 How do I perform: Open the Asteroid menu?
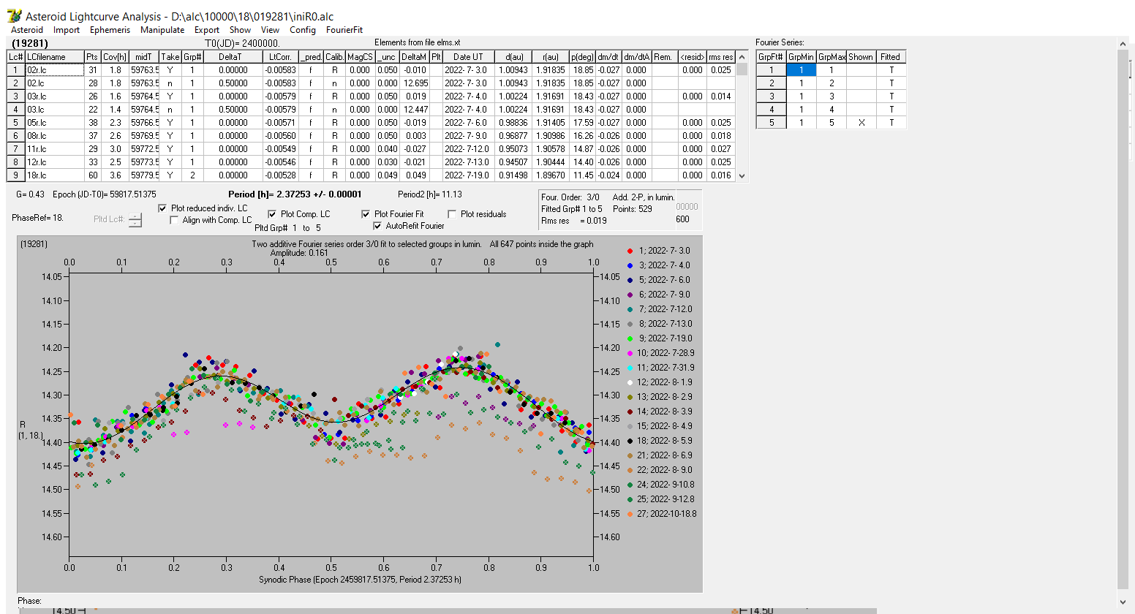point(27,30)
